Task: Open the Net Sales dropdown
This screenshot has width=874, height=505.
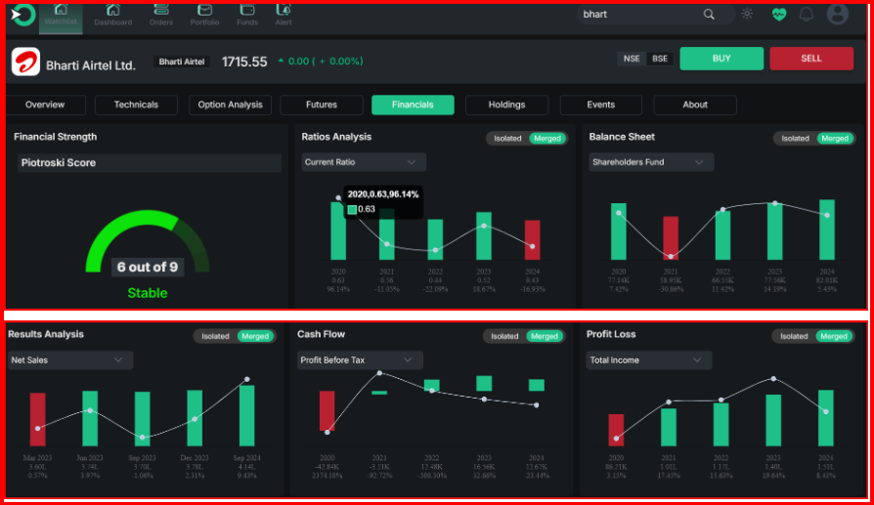Action: 70,360
